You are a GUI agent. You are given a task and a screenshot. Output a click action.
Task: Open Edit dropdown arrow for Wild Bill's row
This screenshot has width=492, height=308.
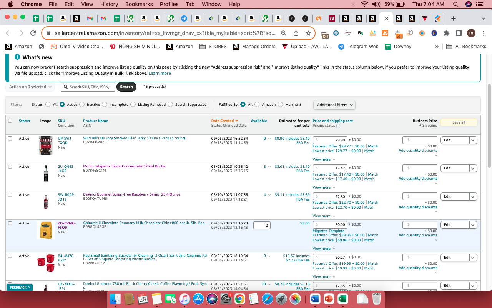(x=473, y=140)
